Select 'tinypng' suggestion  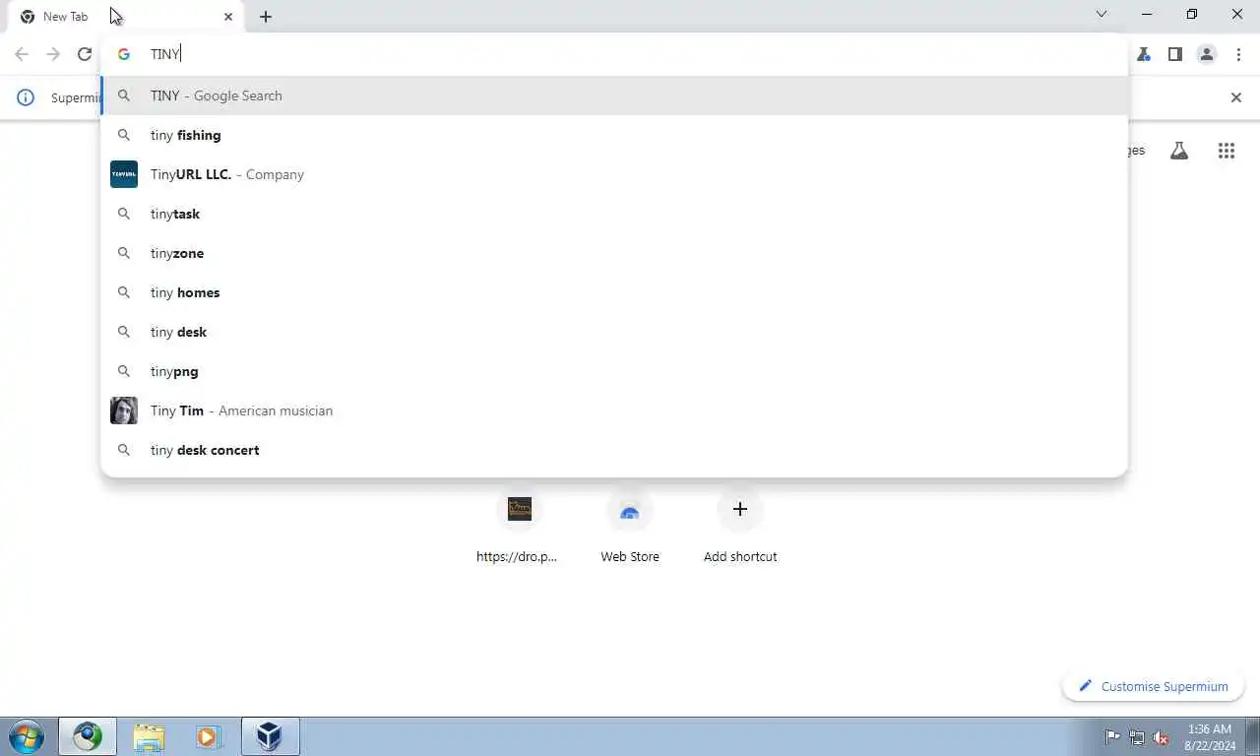pos(614,371)
